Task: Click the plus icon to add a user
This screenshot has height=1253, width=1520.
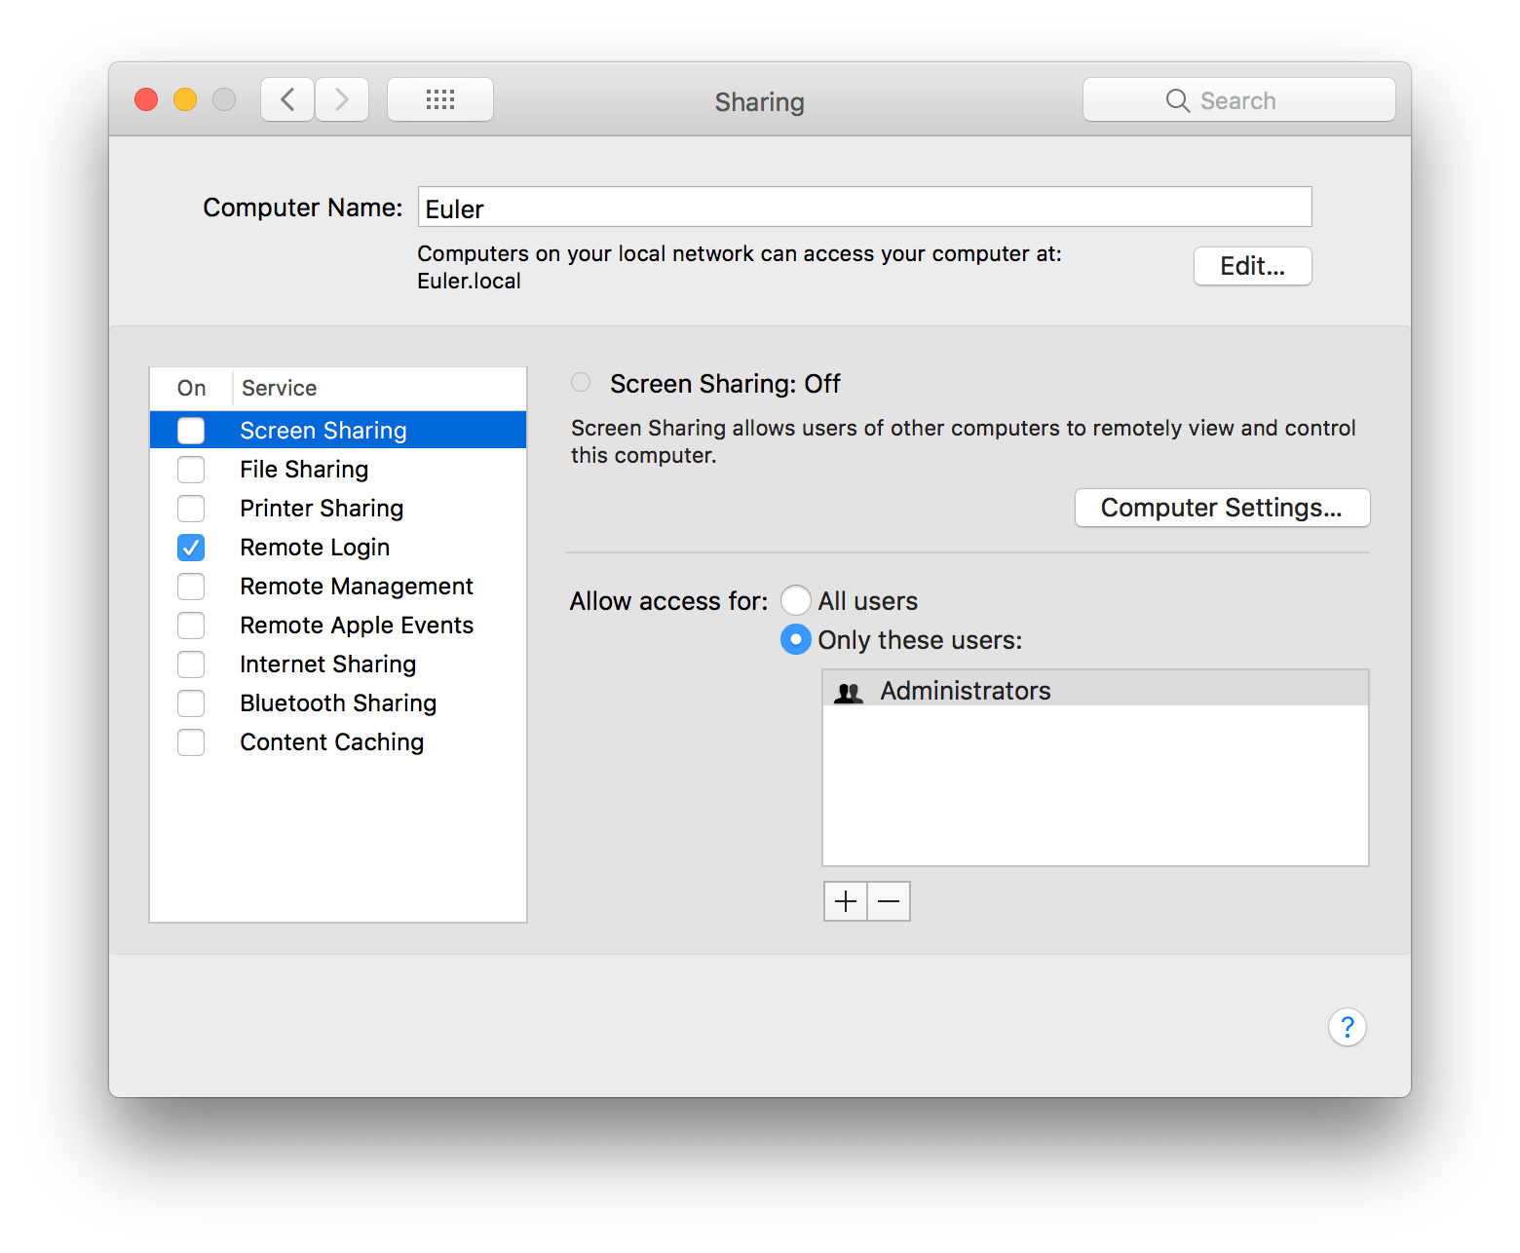Action: point(844,900)
